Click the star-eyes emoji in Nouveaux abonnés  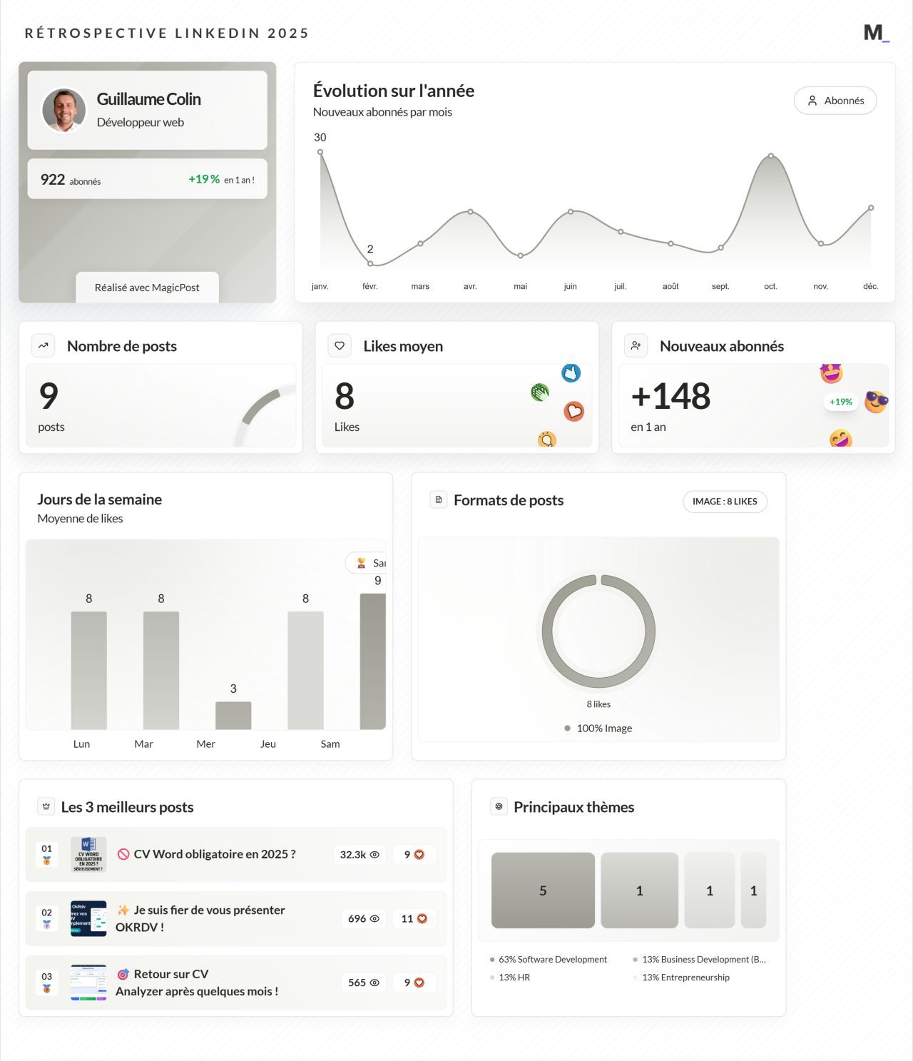tap(832, 372)
